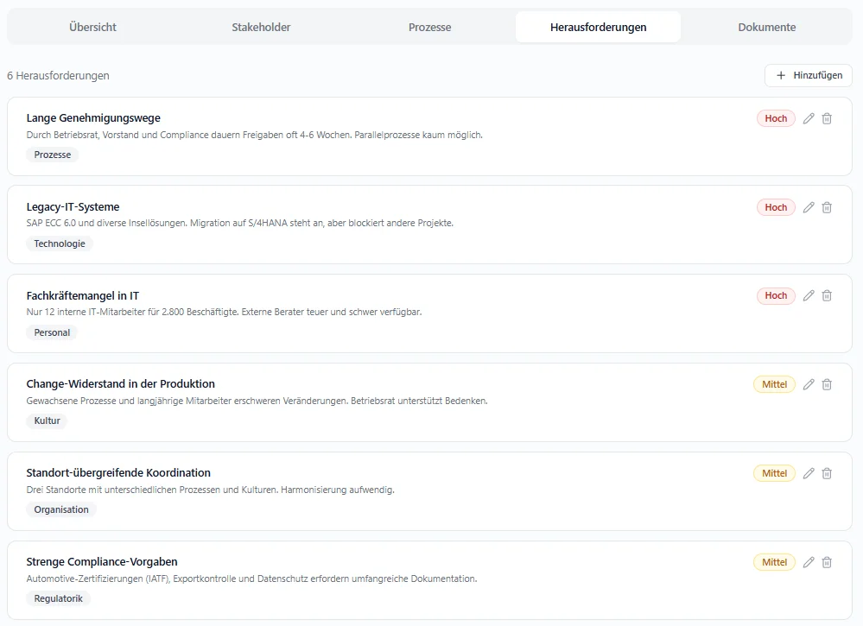The width and height of the screenshot is (863, 626).
Task: Click pencil icon for Legacy-IT-Systeme
Action: pos(809,207)
